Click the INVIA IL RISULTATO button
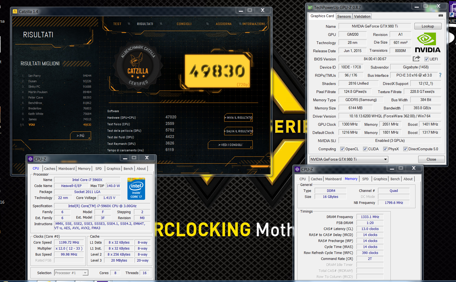The height and width of the screenshot is (282, 456). click(x=239, y=118)
